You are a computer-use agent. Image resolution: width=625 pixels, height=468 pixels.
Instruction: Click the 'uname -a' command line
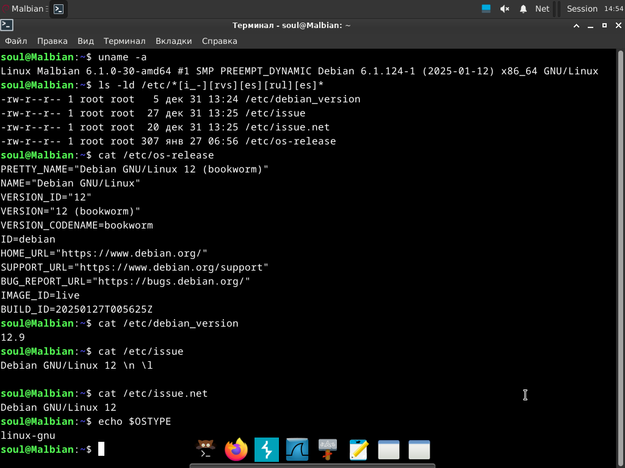(x=74, y=57)
